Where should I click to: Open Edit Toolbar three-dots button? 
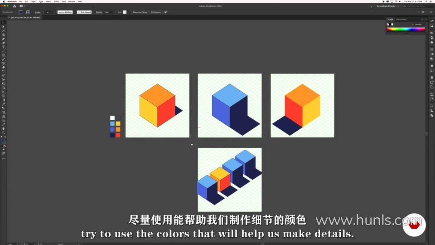point(3,159)
